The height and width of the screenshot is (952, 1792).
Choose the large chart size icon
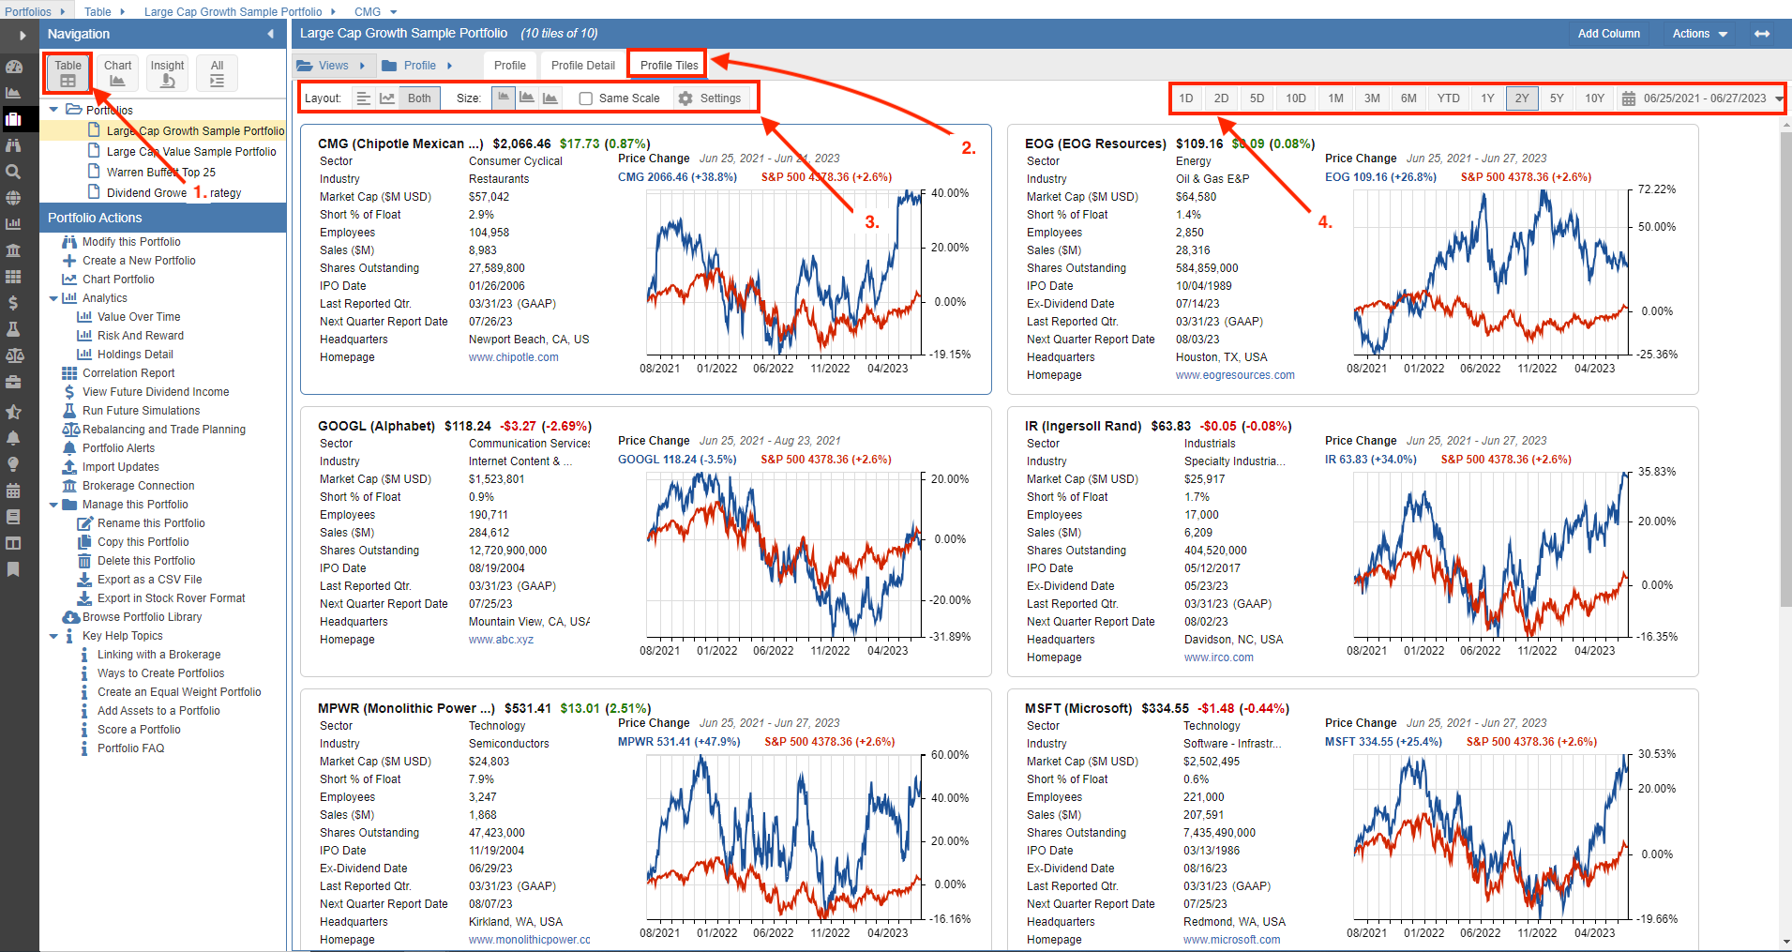550,98
